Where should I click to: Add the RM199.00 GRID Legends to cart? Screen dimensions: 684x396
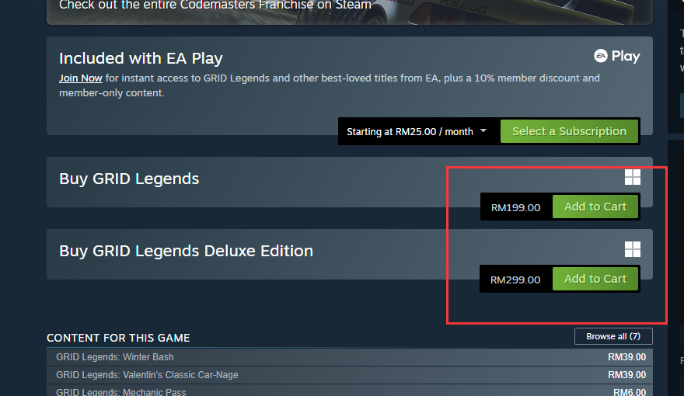(x=595, y=207)
